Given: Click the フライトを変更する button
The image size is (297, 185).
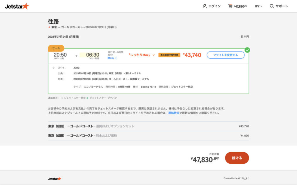Looking at the screenshot, I should [226, 55].
